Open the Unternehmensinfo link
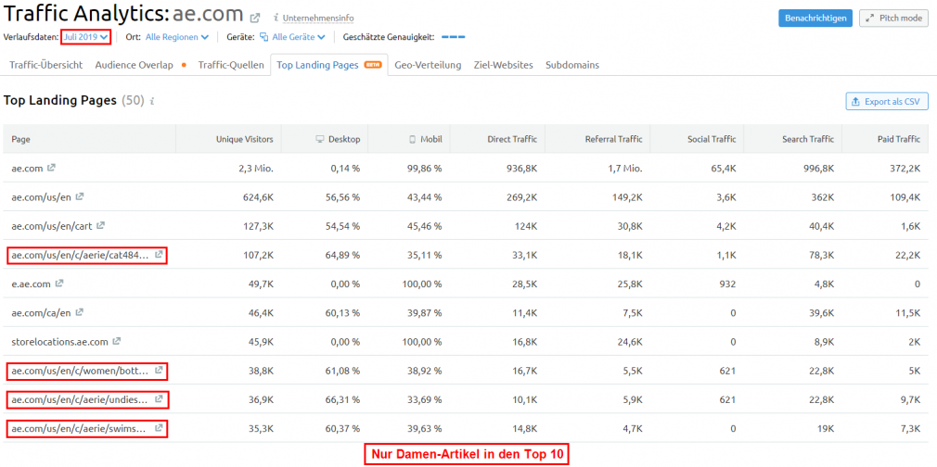937x467 pixels. pos(318,18)
